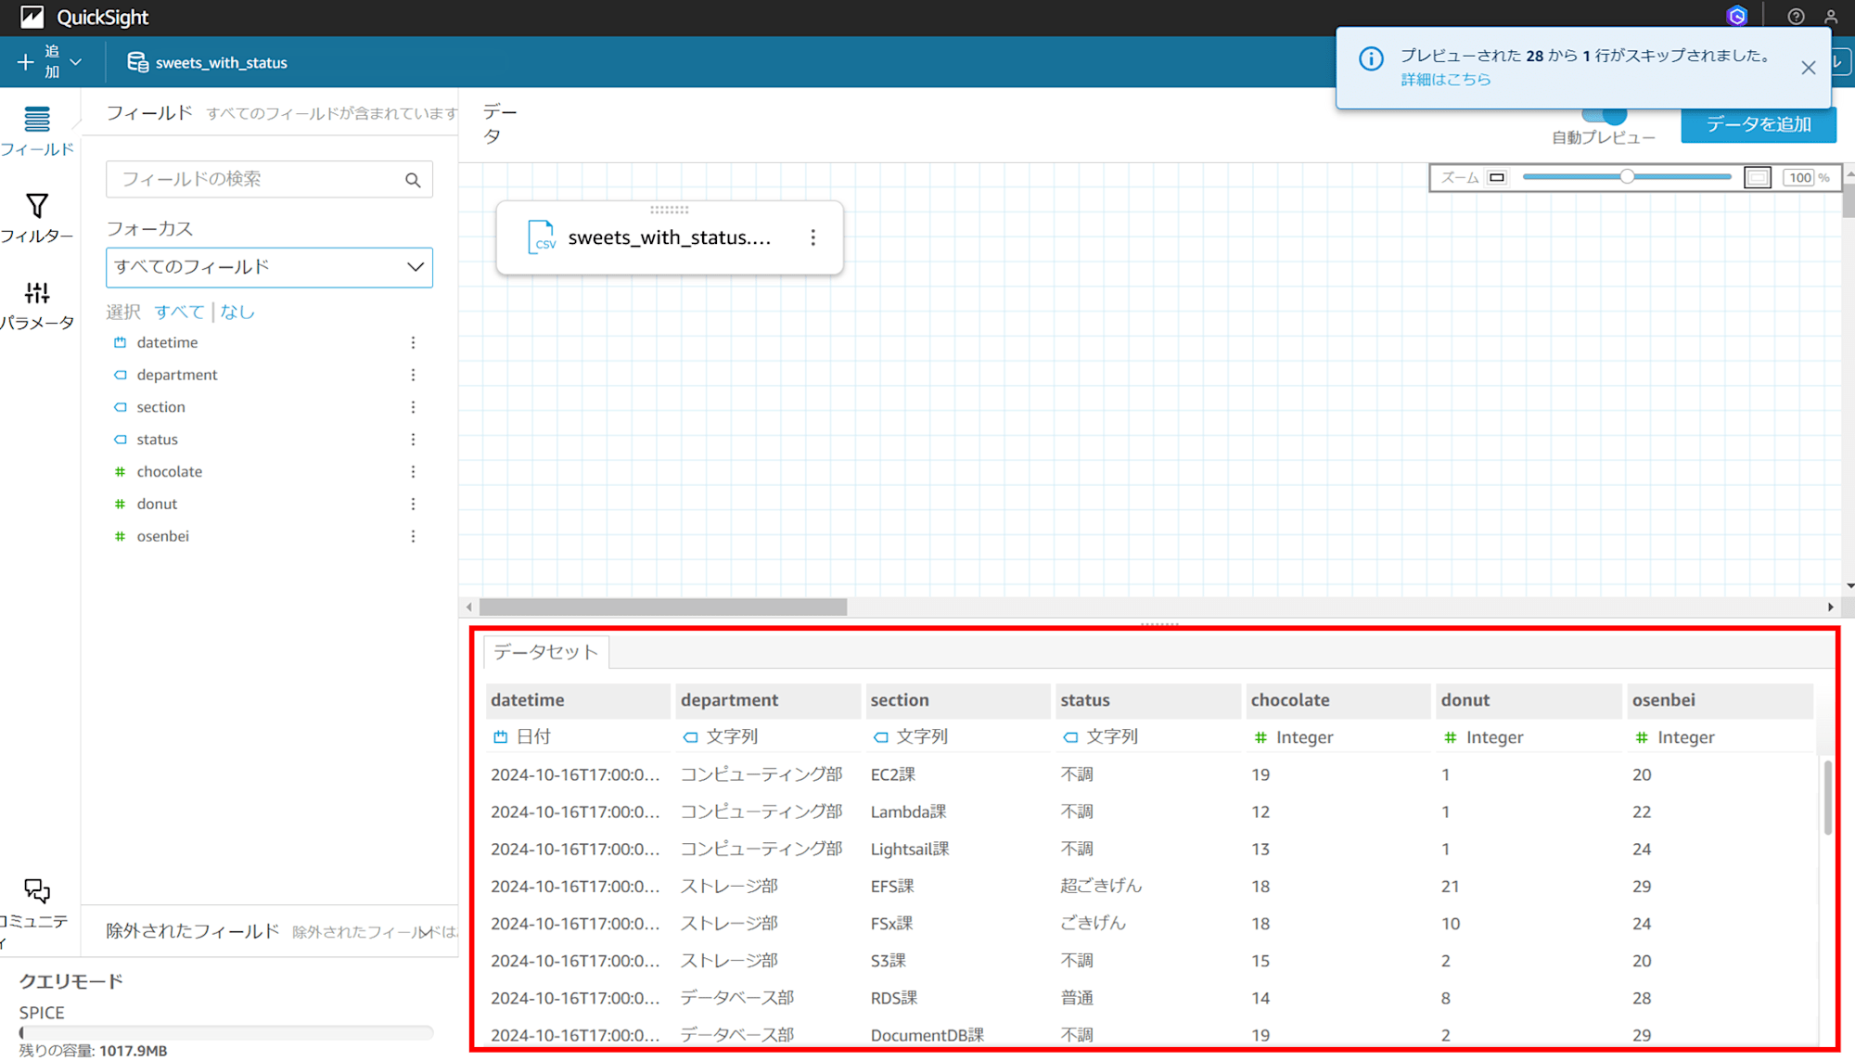Click the canvas scroll right arrow
This screenshot has width=1855, height=1061.
pos(1830,607)
